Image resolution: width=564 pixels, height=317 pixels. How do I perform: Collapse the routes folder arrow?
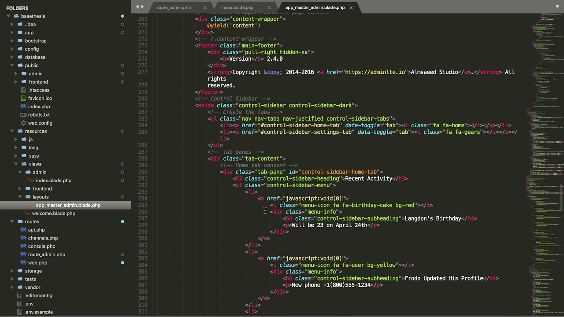12,222
